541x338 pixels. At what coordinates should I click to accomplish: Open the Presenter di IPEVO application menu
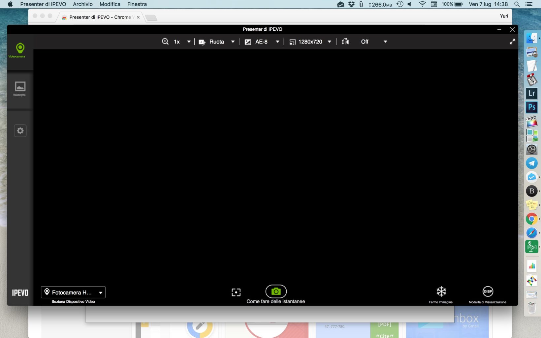pyautogui.click(x=43, y=4)
